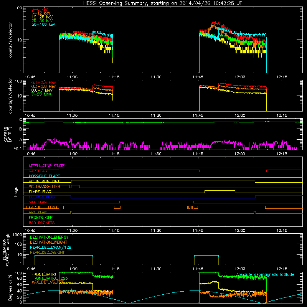Click the raised SAA_FLAG step segment

pyautogui.click(x=157, y=201)
